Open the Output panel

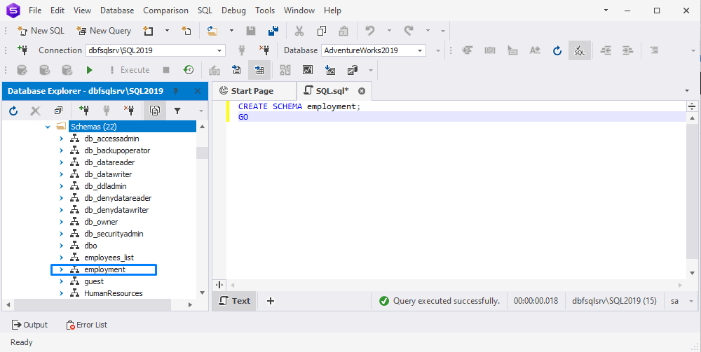29,325
